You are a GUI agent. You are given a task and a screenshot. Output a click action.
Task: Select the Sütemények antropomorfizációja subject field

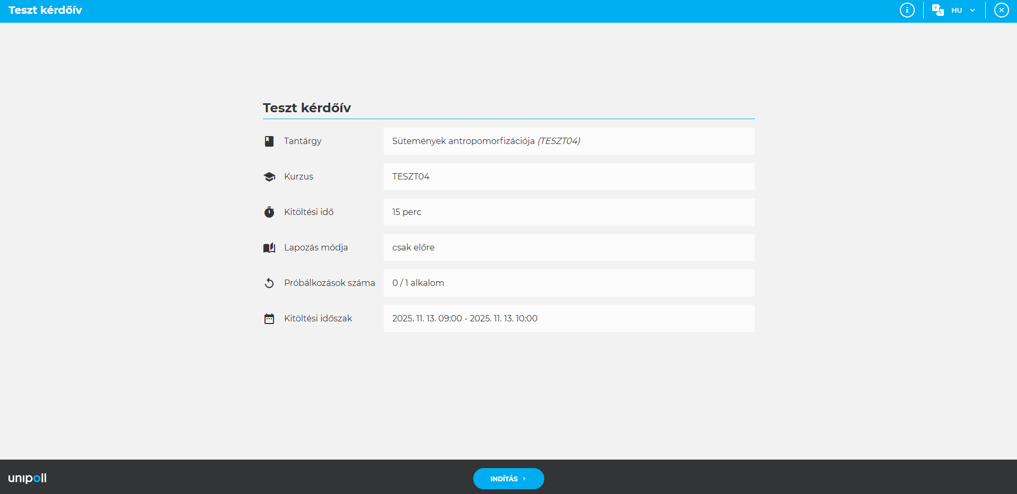pyautogui.click(x=569, y=141)
